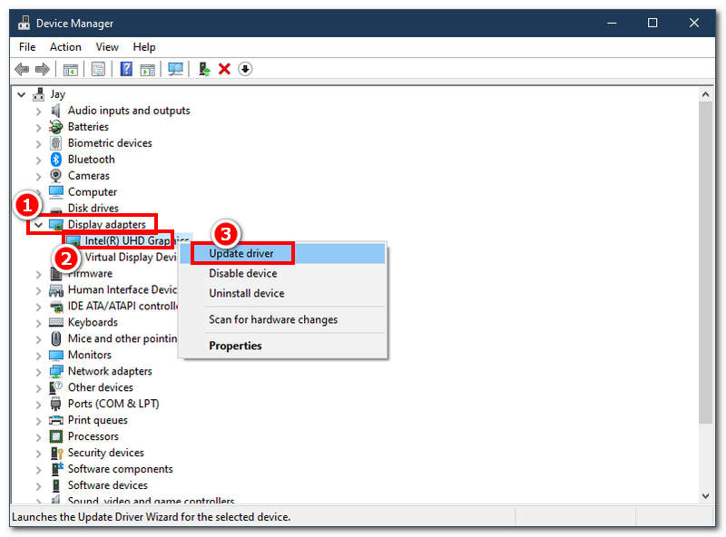Click the Disable device down-arrow toolbar icon
The width and height of the screenshot is (726, 537).
tap(245, 69)
